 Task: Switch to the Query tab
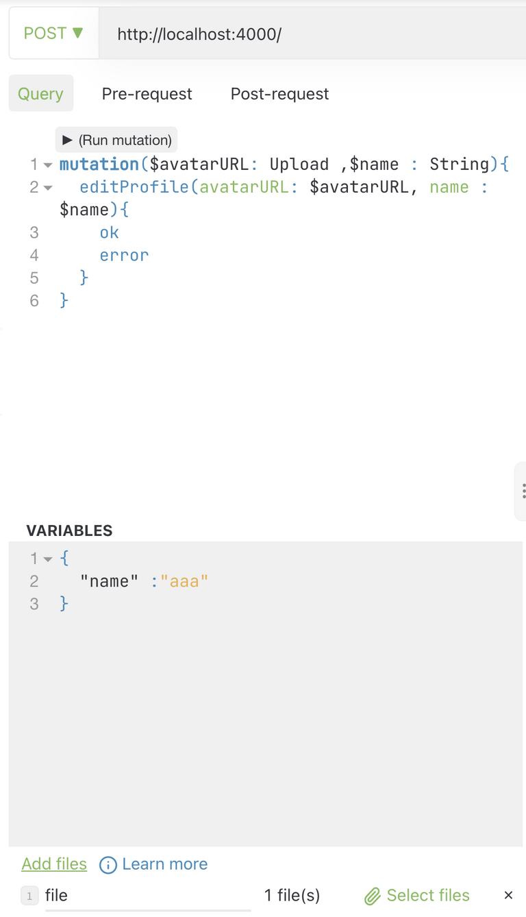coord(40,94)
